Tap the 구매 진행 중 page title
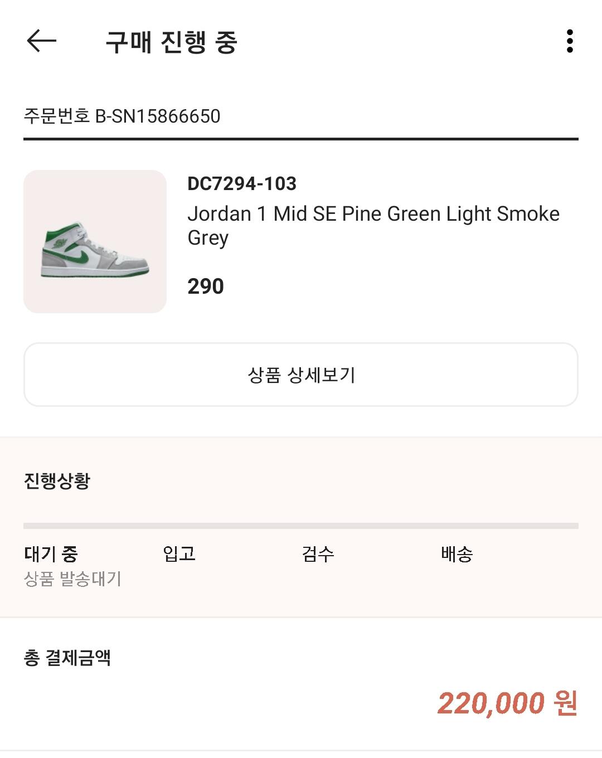 pos(172,42)
